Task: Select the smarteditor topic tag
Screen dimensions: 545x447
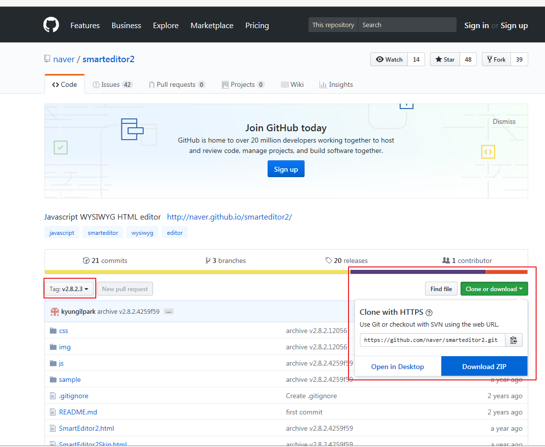Action: [103, 233]
